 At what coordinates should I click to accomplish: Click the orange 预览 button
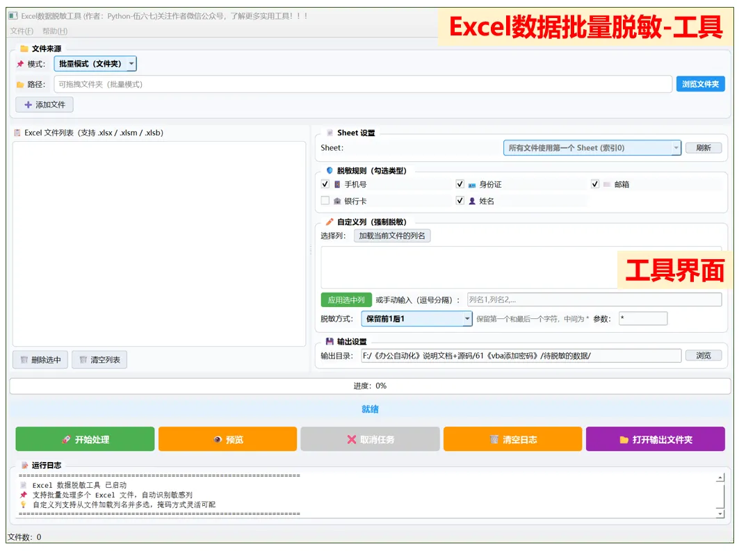point(227,439)
